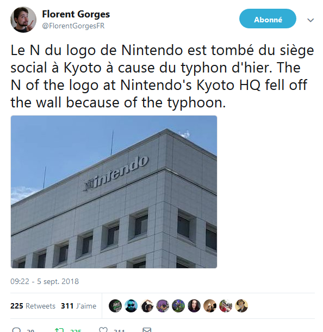Toggle the Abonné follow button
This screenshot has height=332, width=323.
268,19
